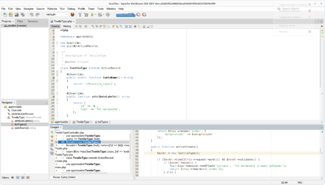Click the orange Previous Occurrence up arrow
The height and width of the screenshot is (185, 325).
[52, 137]
